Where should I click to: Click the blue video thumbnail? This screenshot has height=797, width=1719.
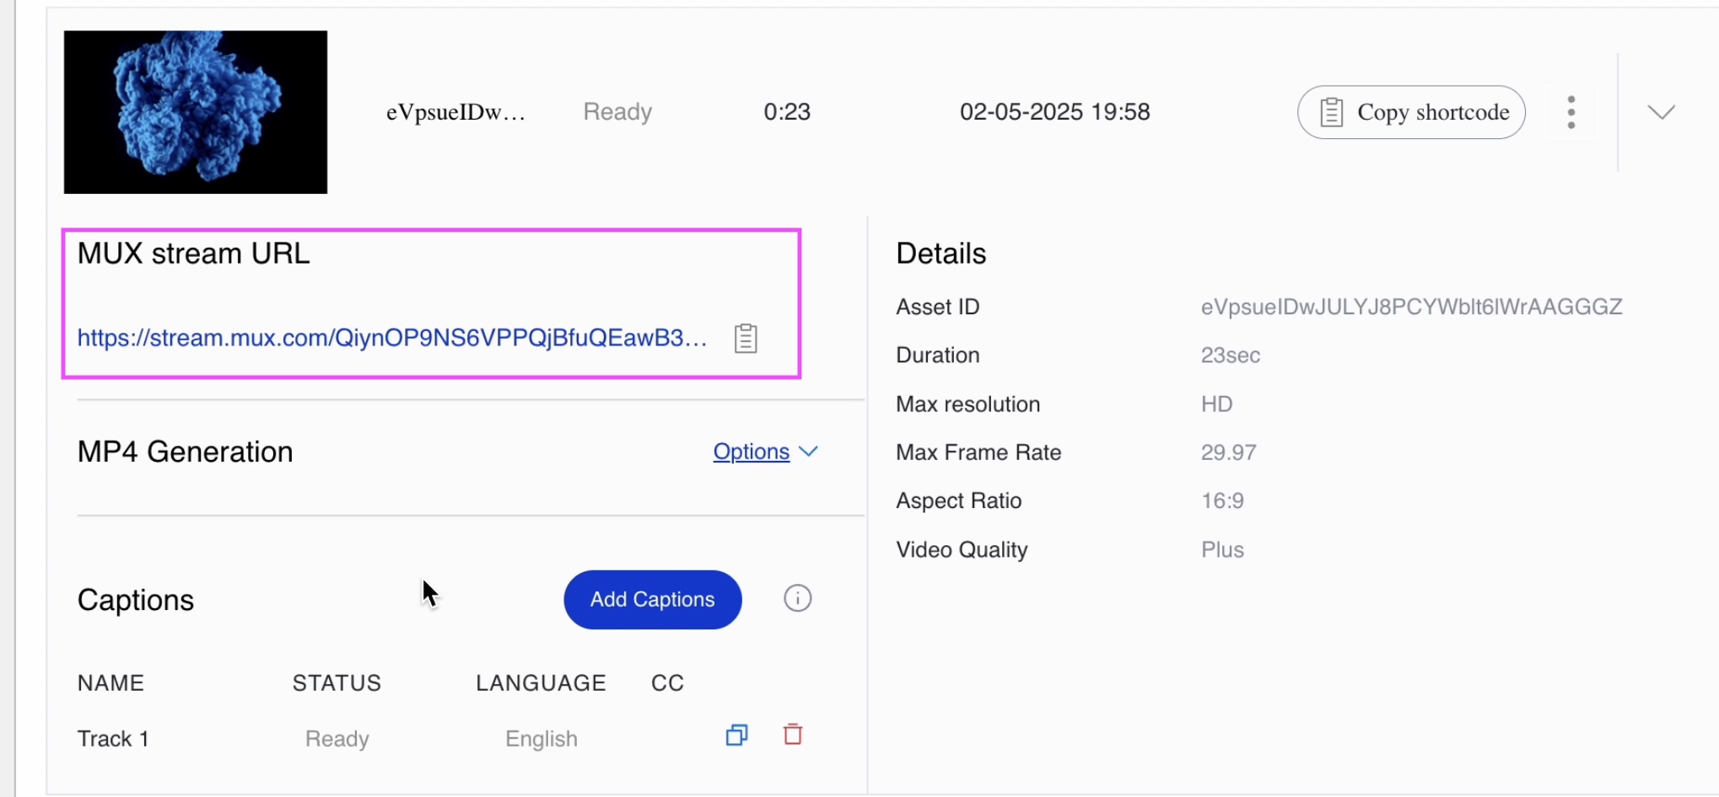coord(196,112)
